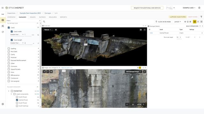Click the refresh sidebar icon
Viewport: 204px width, 114px height.
click(3, 32)
